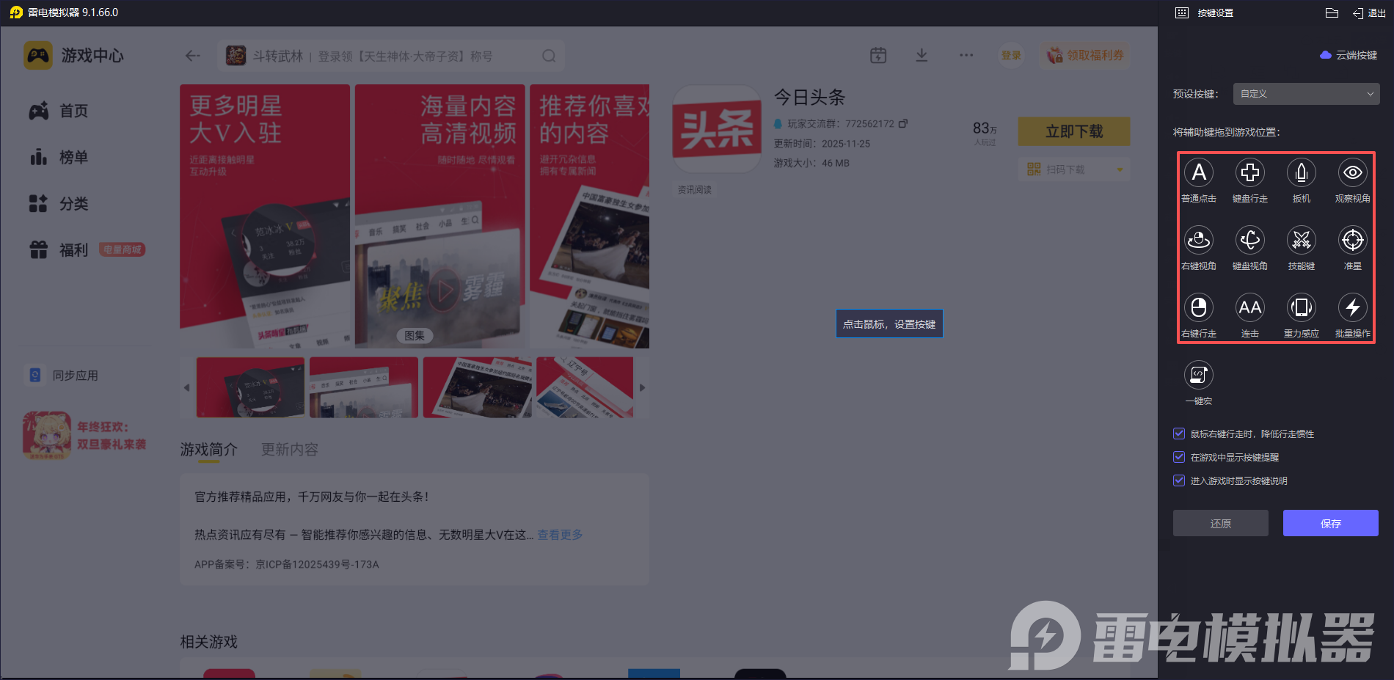1394x680 pixels.
Task: Go back with the left arrow icon
Action: pyautogui.click(x=193, y=56)
